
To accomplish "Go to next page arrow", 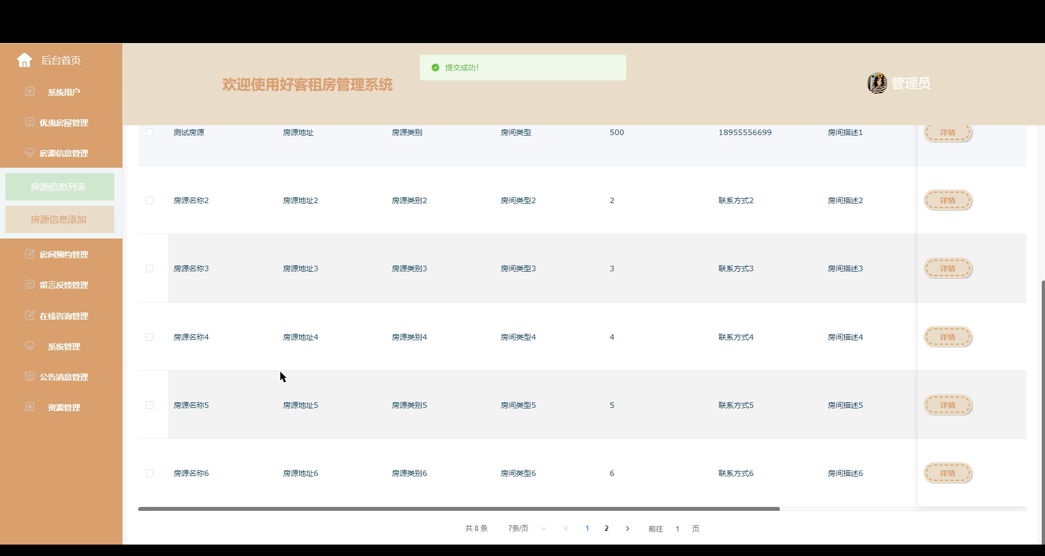I will [628, 528].
